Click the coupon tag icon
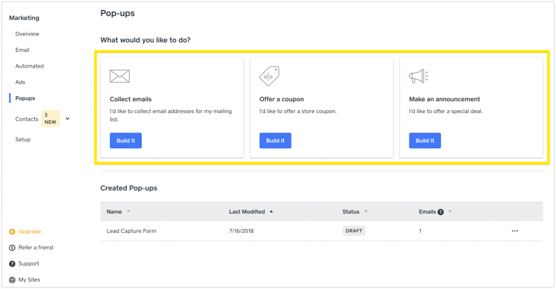The height and width of the screenshot is (289, 556). 269,76
